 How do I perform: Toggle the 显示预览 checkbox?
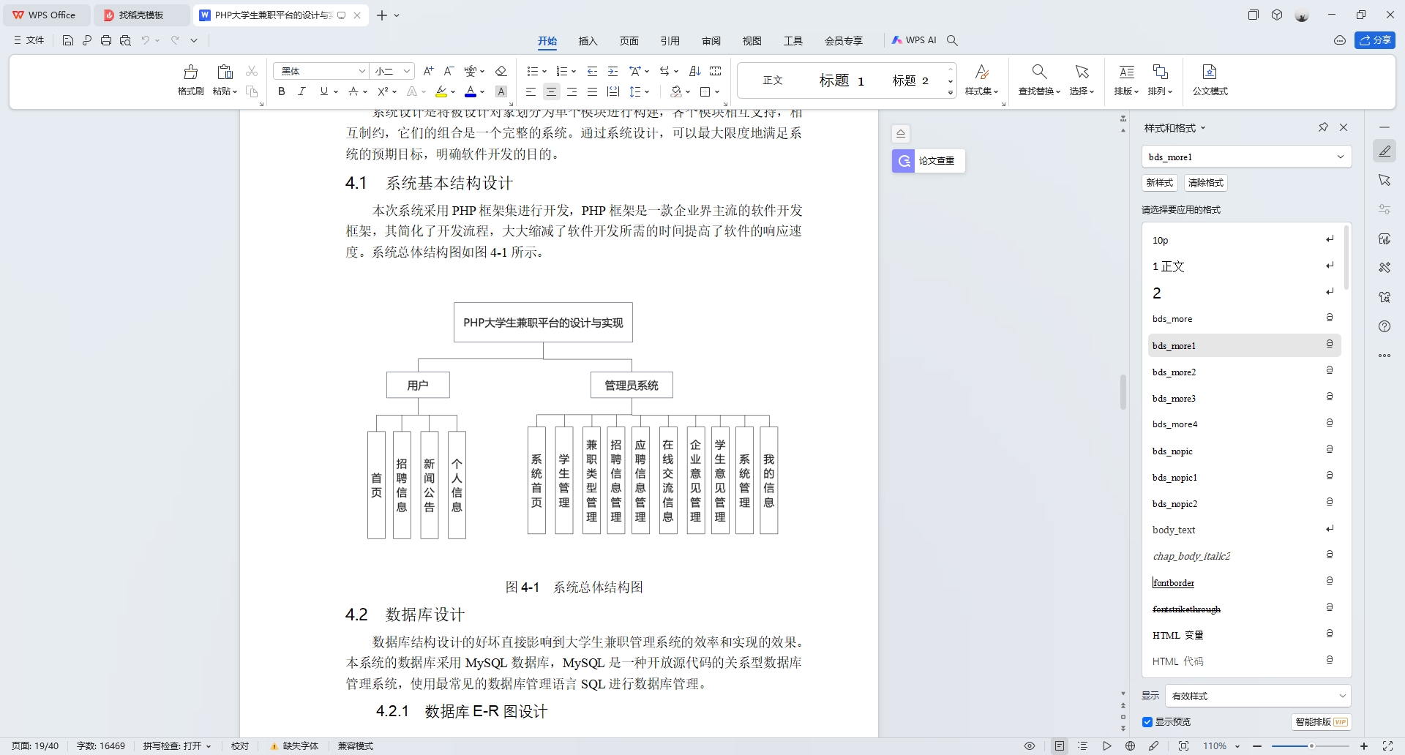pos(1147,722)
